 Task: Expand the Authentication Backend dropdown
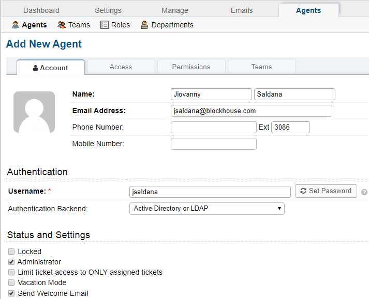tap(206, 209)
